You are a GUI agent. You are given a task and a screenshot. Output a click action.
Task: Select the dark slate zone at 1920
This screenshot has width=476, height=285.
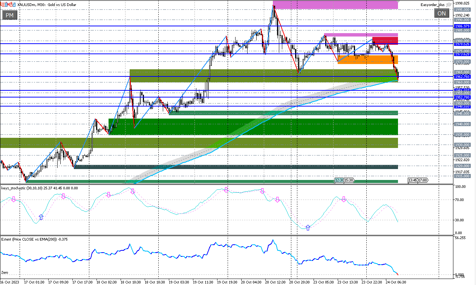click(236, 167)
